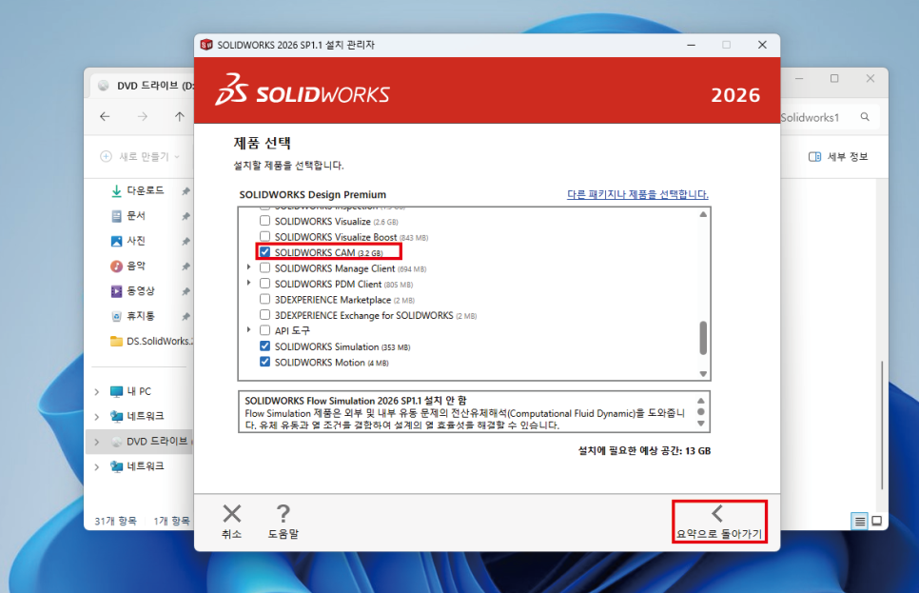Screen dimensions: 919x593
Task: Unpin 휴지통 pin icon in sidebar
Action: coord(186,317)
